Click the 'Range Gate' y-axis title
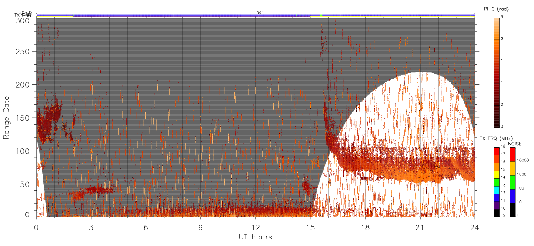 (7, 117)
